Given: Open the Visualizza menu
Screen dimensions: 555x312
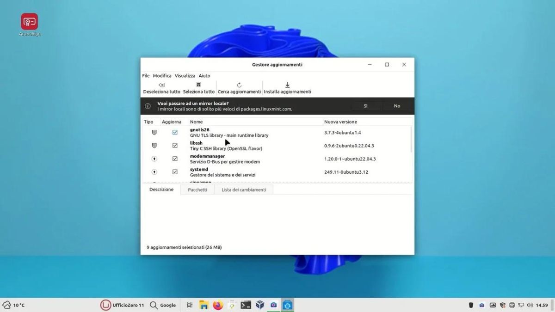Looking at the screenshot, I should point(185,76).
